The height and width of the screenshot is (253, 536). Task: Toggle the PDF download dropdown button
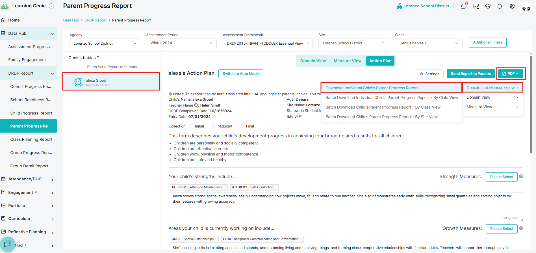pyautogui.click(x=511, y=73)
